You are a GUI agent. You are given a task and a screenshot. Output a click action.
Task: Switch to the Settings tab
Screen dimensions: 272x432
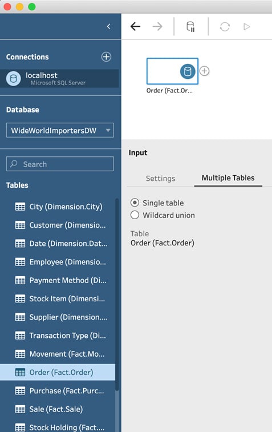[x=160, y=179]
